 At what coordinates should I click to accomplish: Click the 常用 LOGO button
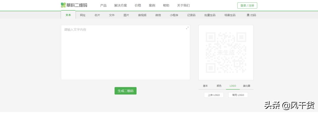coord(238,95)
